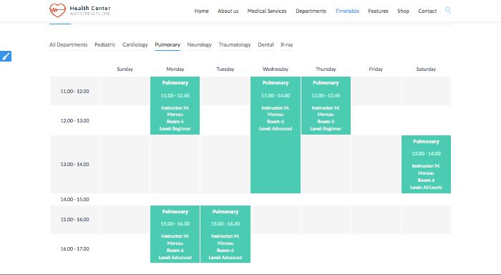Click the Wednesday column header
Screen dimensions: 501x275
(276, 69)
